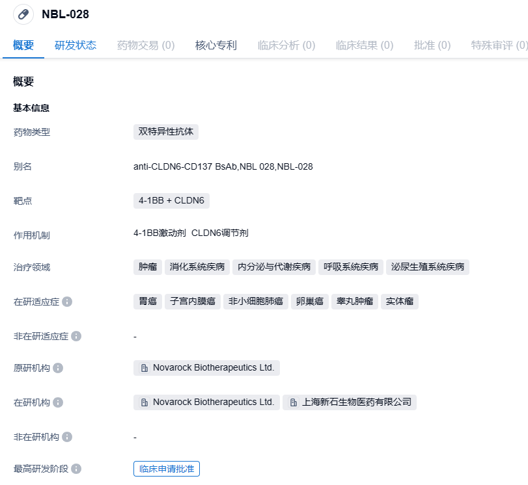Click the 卵巢癌 indication tag
Viewport: 528px width, 485px height.
pos(309,302)
